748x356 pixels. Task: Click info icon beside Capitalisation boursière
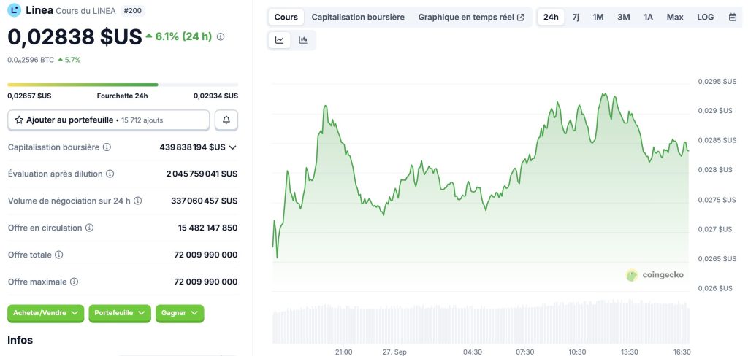[x=107, y=147]
